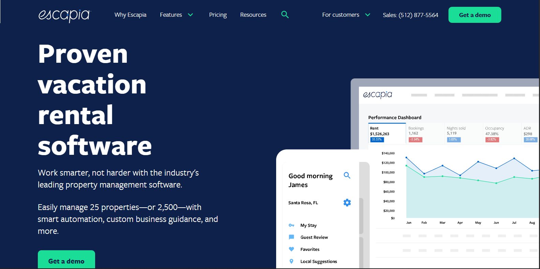Click the Escapia logo in the dashboard mockup
Viewport: 540px width, 269px height.
[378, 95]
